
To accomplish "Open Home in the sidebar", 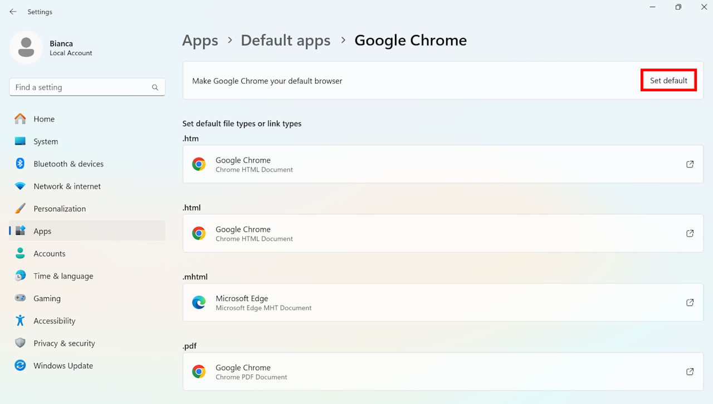I will click(44, 119).
